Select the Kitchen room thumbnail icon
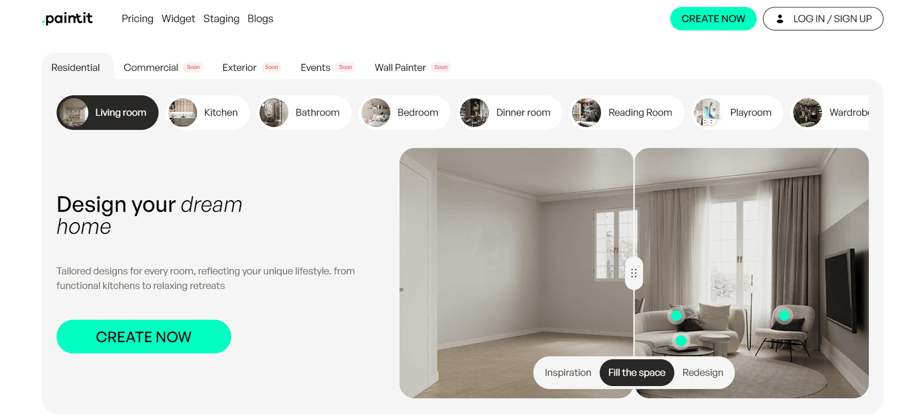The image size is (923, 416). click(x=183, y=113)
